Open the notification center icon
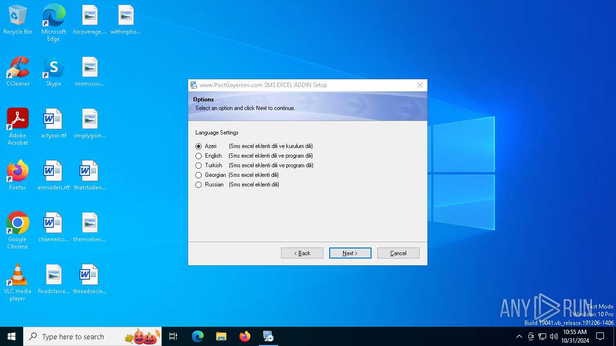Viewport: 616px width, 346px height. tap(601, 336)
